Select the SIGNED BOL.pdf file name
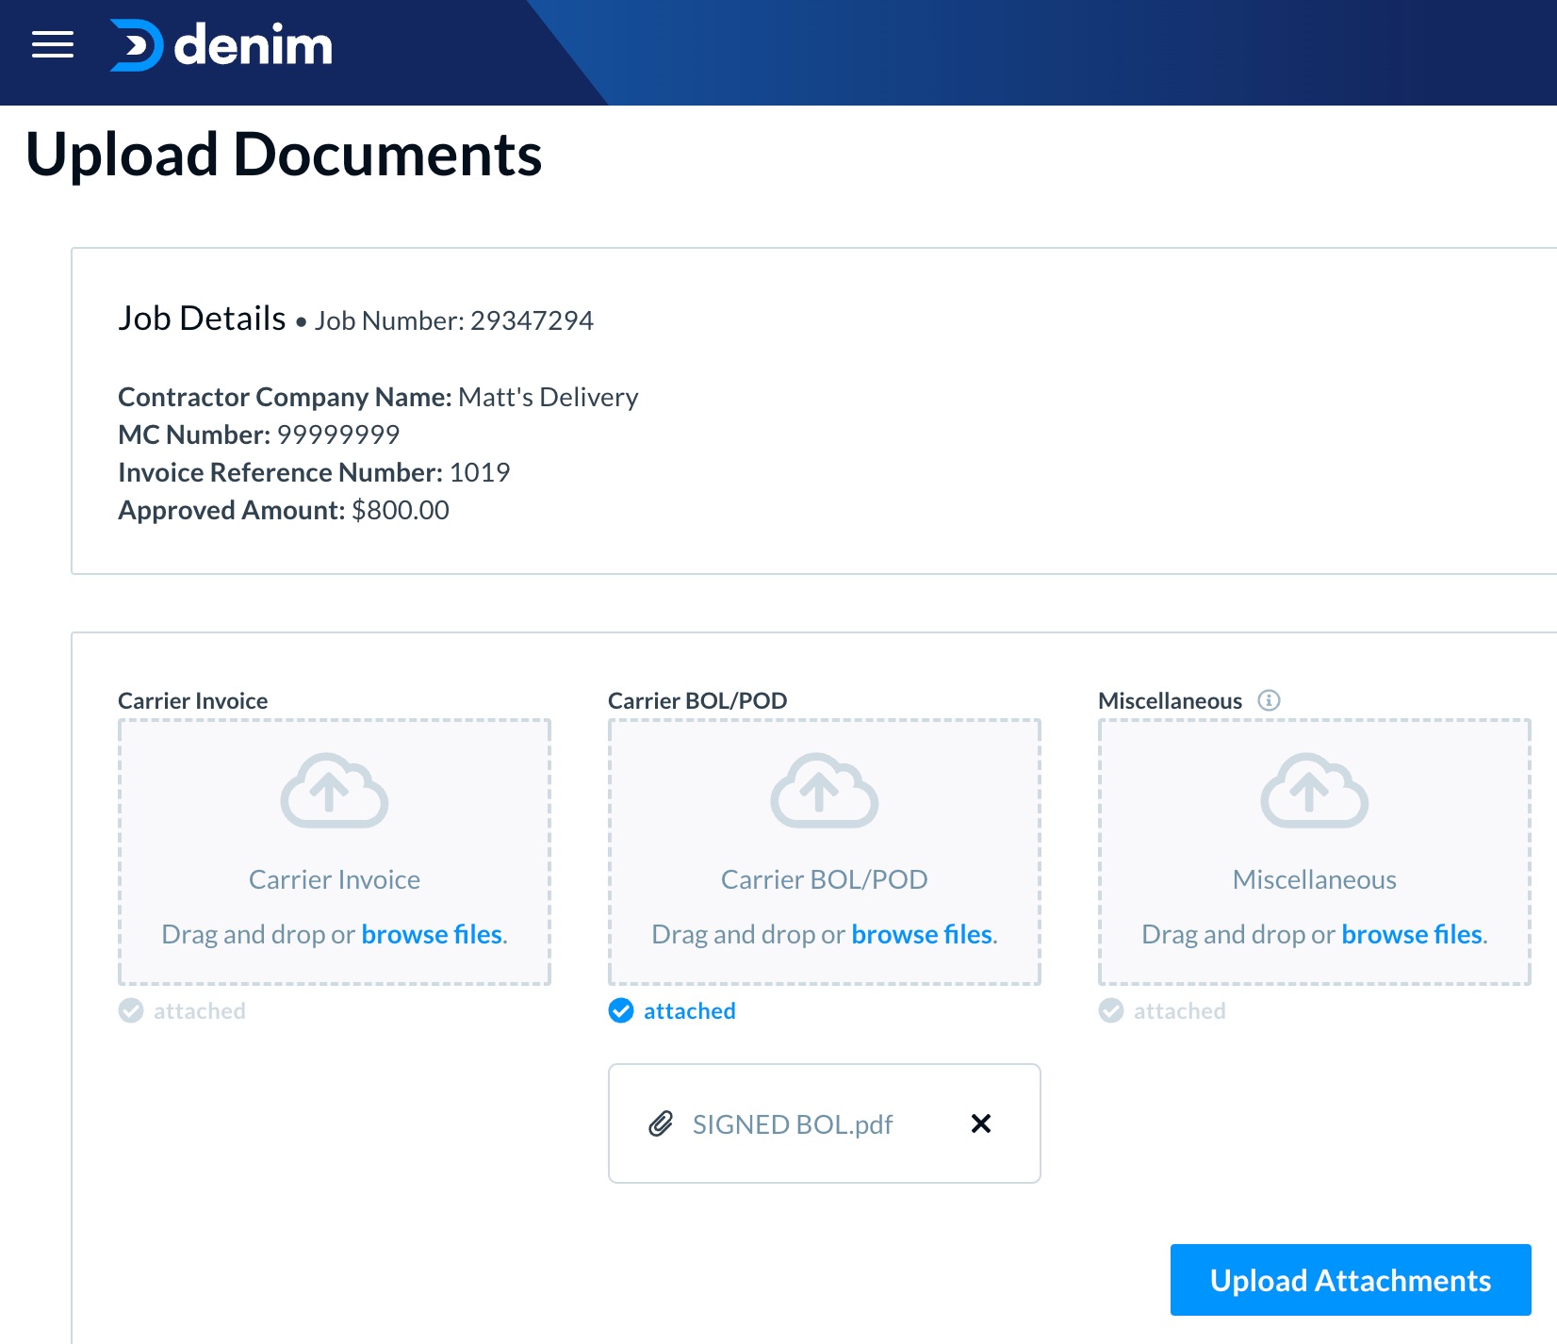 click(793, 1124)
